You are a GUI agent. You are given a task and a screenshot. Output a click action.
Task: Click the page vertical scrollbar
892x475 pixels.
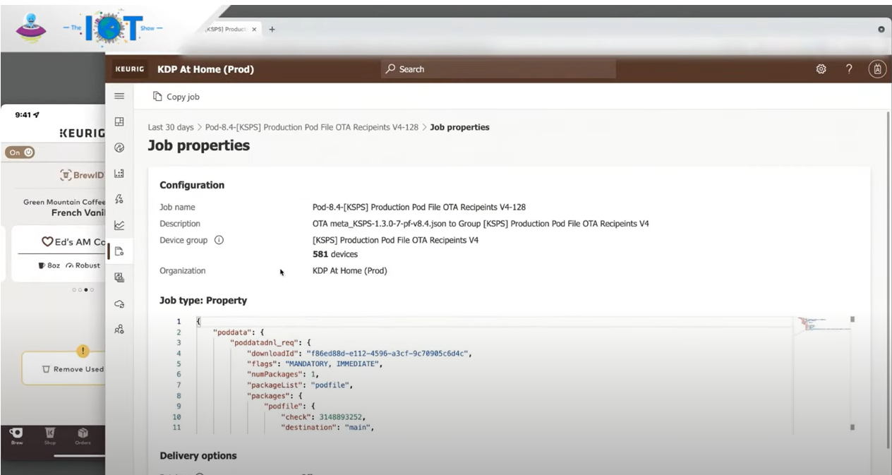(888, 279)
